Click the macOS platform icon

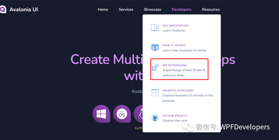(122, 114)
